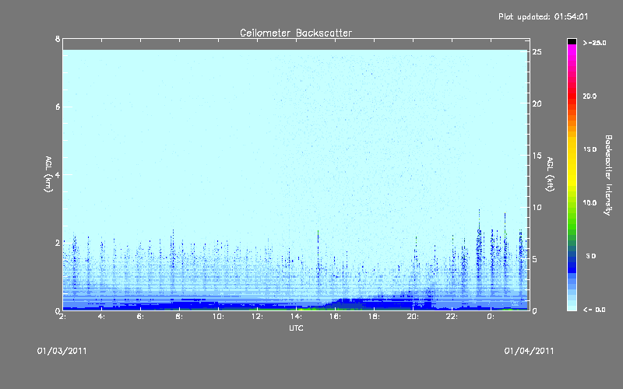623x389 pixels.
Task: Click the '4' km left axis tick label
Action: point(58,174)
